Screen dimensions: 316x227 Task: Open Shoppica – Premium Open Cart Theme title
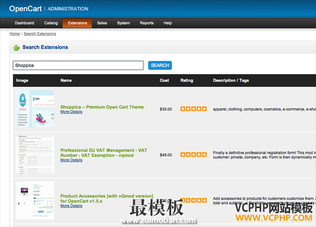(x=102, y=107)
